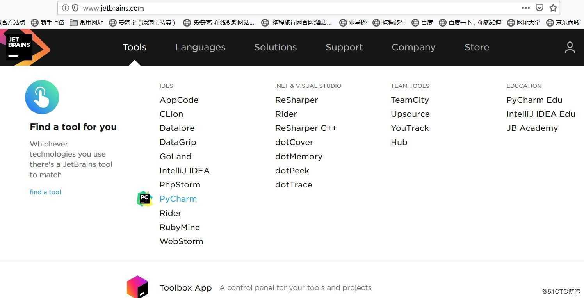Open the Hub link
Viewport: 584px width, 298px height.
click(x=399, y=142)
